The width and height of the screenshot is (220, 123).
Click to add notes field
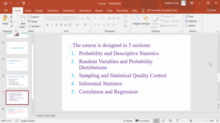pos(126,115)
